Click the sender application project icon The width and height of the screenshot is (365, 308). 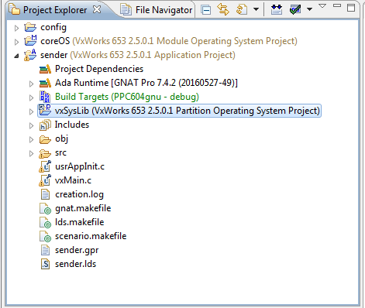pos(30,55)
